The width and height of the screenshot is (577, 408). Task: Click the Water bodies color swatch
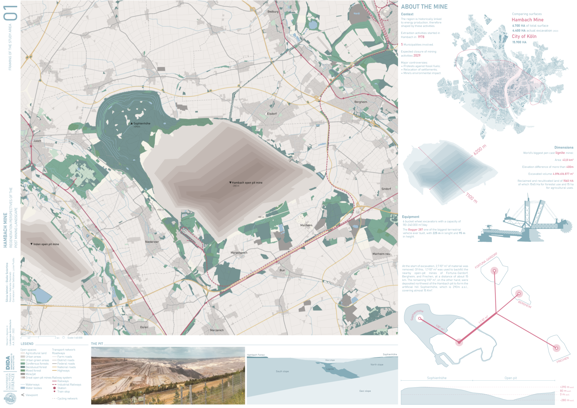click(x=23, y=388)
